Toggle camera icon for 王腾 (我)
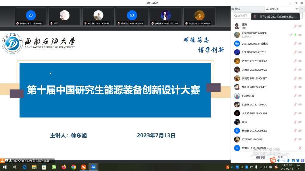 tap(300, 26)
